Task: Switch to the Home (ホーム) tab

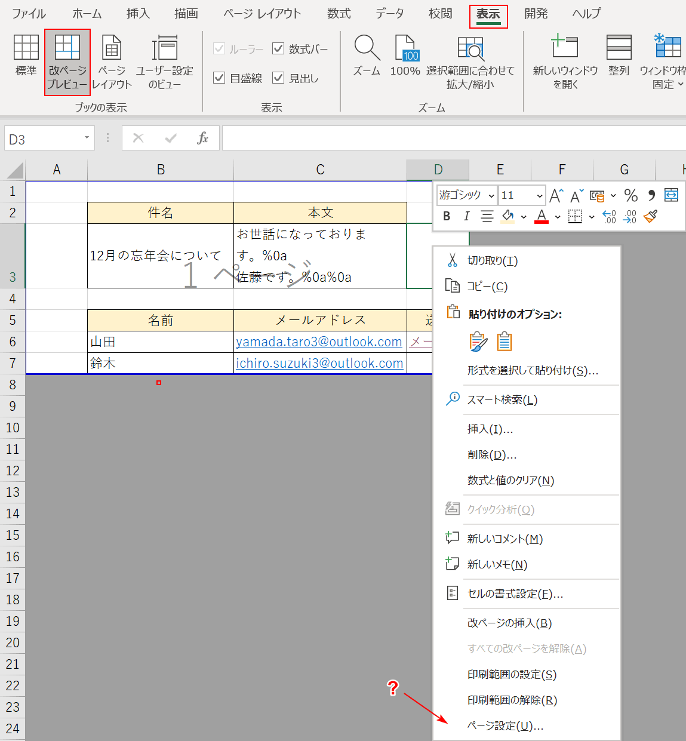Action: 87,14
